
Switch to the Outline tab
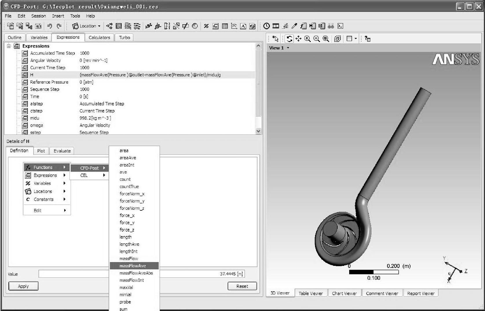point(15,38)
